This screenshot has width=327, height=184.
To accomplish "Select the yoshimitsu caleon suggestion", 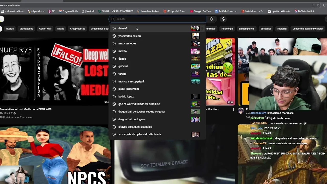I will [x=157, y=36].
